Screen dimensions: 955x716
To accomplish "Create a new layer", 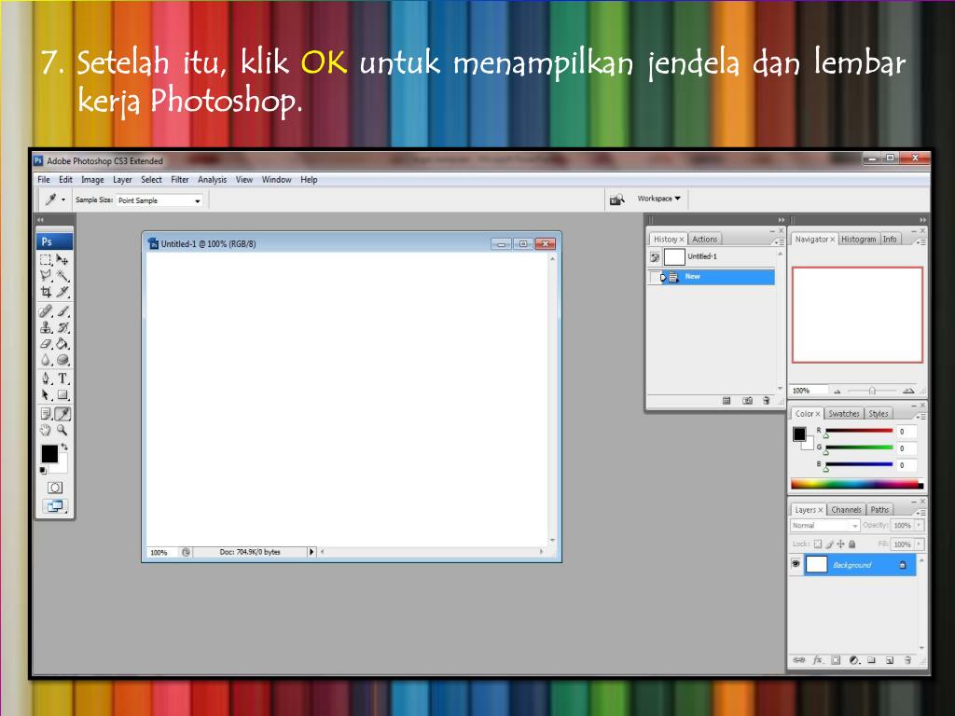I will 889,660.
